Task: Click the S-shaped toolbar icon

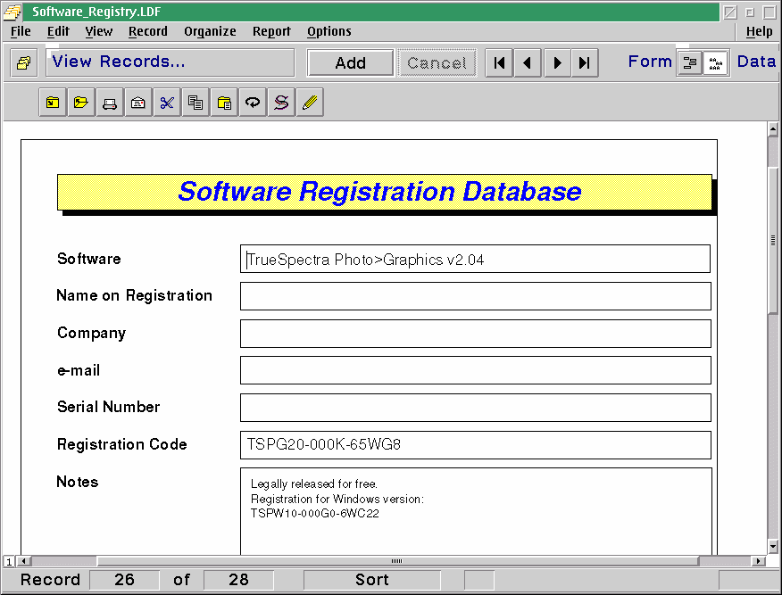Action: coord(281,103)
